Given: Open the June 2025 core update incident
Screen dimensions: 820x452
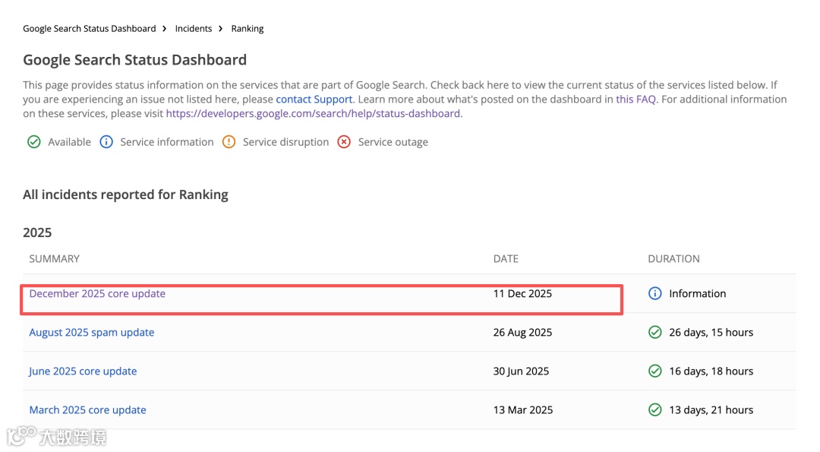Looking at the screenshot, I should coord(83,371).
